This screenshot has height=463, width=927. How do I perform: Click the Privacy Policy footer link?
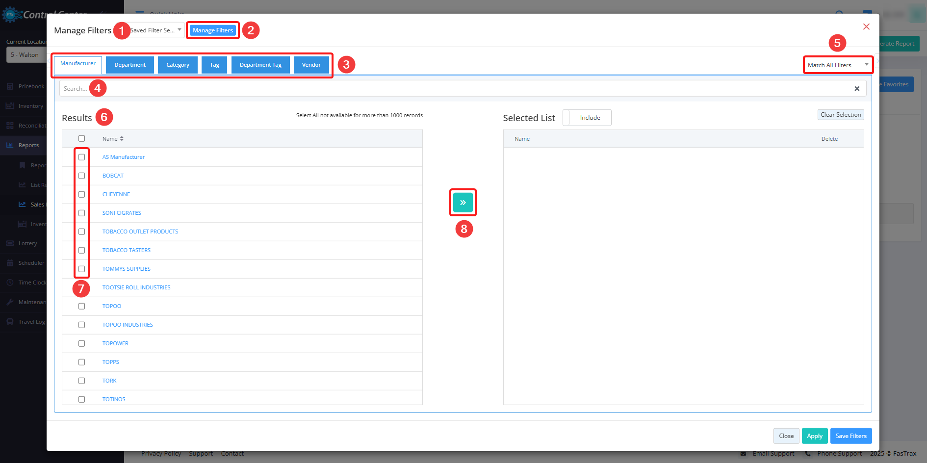[x=161, y=454]
